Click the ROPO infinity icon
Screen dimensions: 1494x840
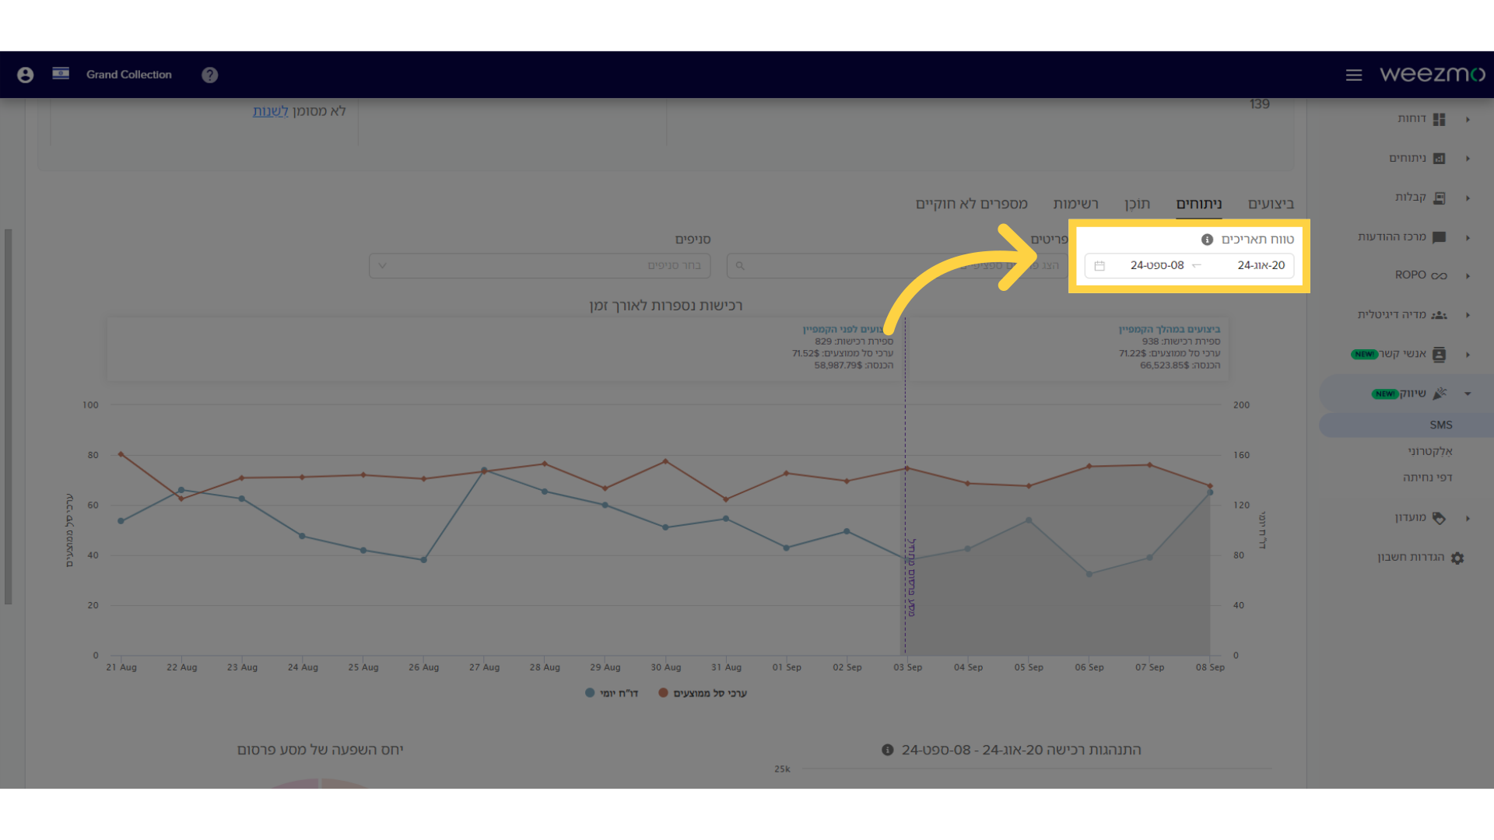pos(1439,276)
